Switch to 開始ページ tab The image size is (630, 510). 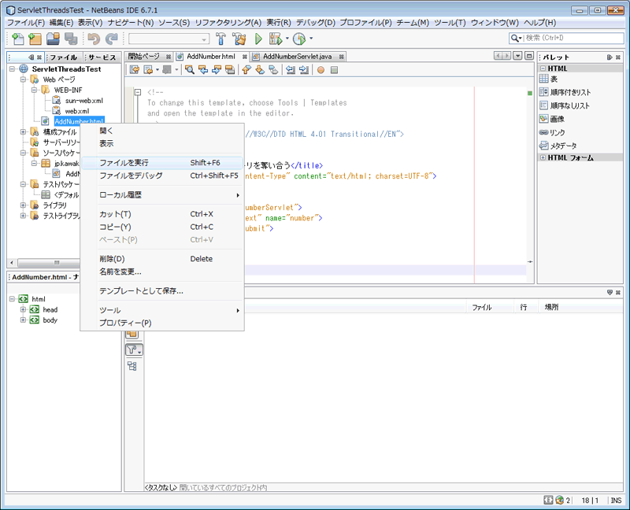(149, 57)
